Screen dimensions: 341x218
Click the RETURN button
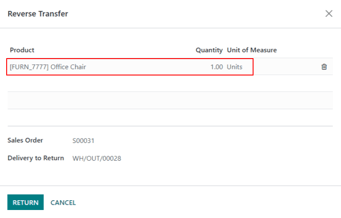[x=25, y=202]
